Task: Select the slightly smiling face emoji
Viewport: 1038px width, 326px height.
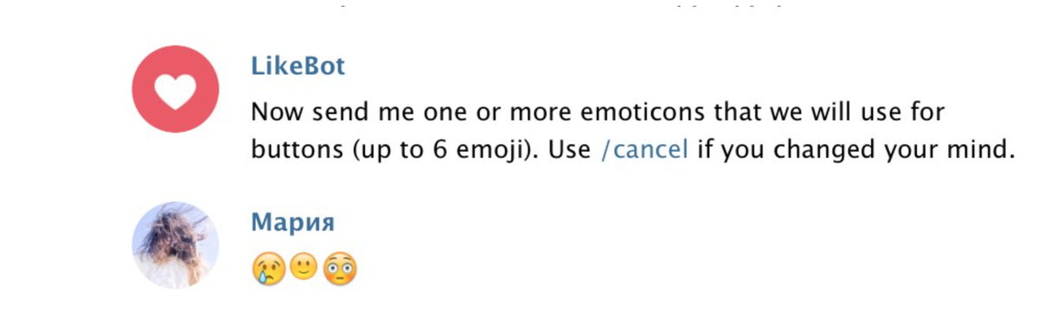Action: pyautogui.click(x=304, y=268)
